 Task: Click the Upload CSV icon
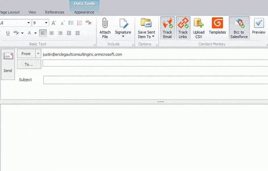pyautogui.click(x=198, y=23)
